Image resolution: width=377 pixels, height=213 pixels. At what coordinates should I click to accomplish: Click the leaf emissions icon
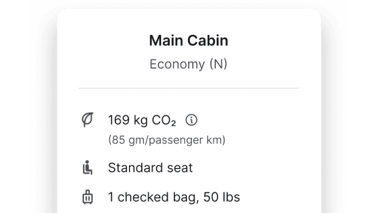coord(88,119)
